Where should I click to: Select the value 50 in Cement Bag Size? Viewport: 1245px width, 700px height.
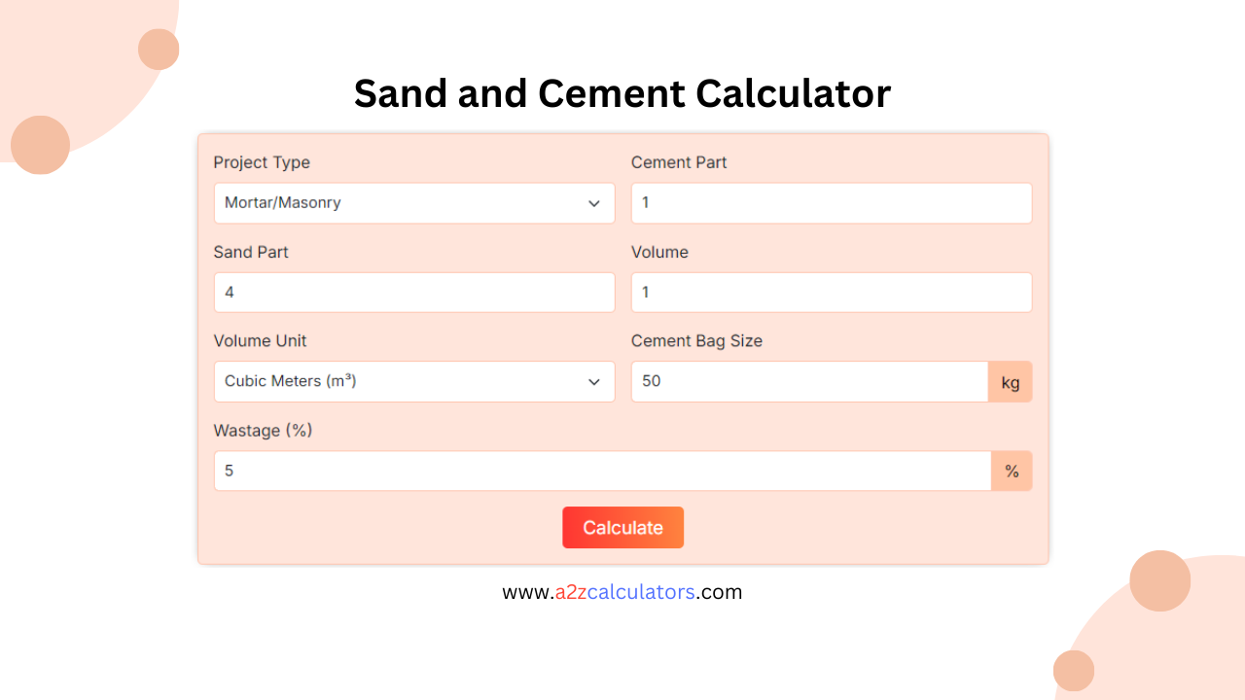650,381
